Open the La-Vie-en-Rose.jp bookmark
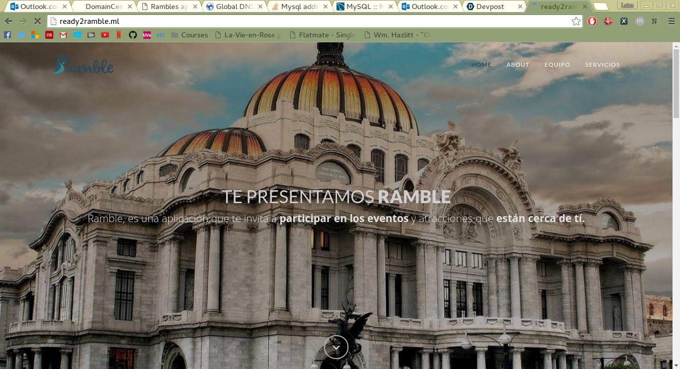Screen dimensions: 680x369 (248, 35)
